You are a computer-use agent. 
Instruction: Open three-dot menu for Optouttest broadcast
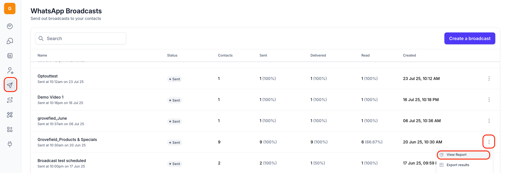pos(489,79)
